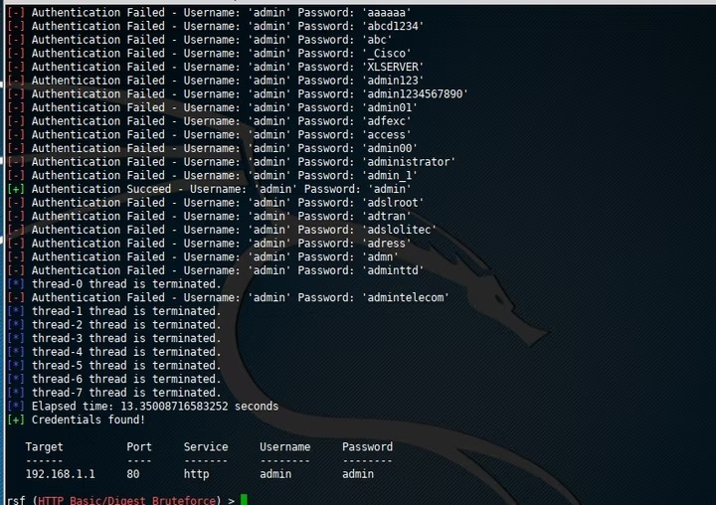Viewport: 716px width, 505px height.
Task: Click the 'Password' column header
Action: tap(367, 447)
